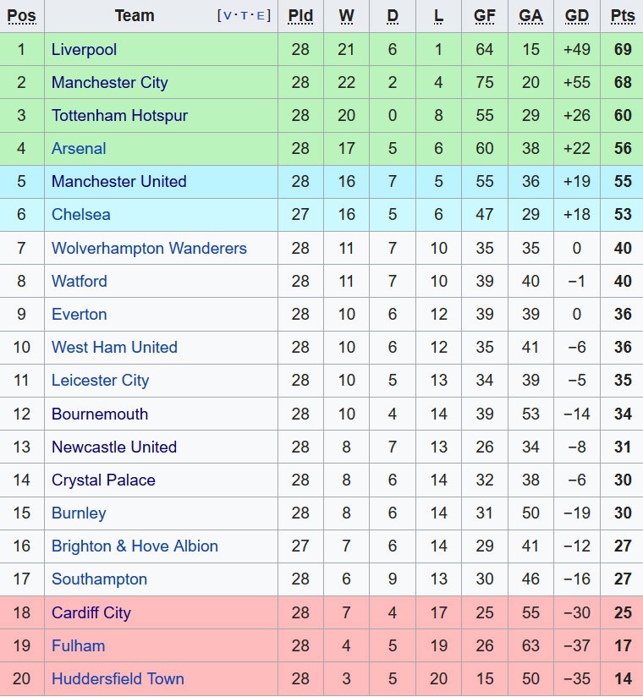Click the Manchester City link
This screenshot has height=697, width=643.
coord(109,82)
